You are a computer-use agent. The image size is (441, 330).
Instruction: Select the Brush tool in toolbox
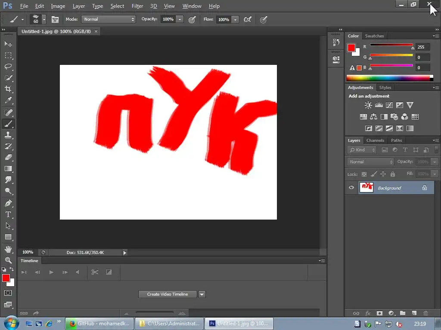coord(8,124)
